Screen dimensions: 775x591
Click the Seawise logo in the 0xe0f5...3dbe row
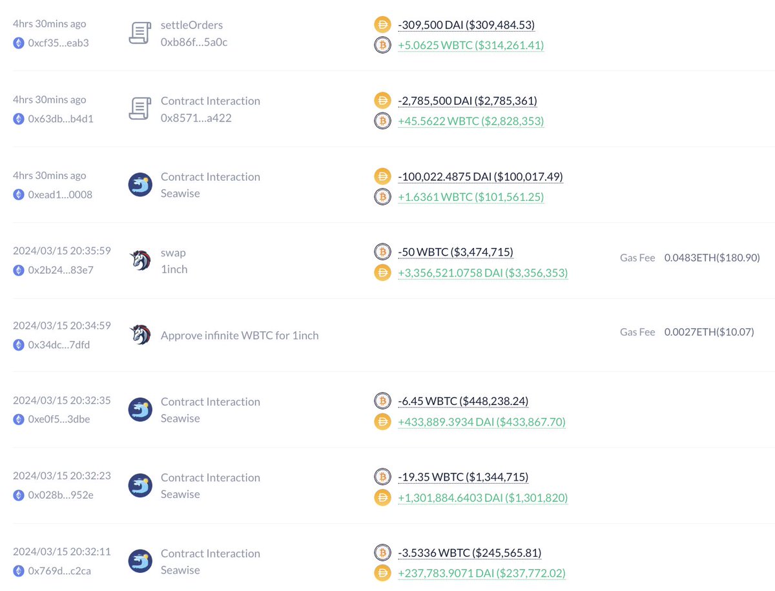coord(140,410)
